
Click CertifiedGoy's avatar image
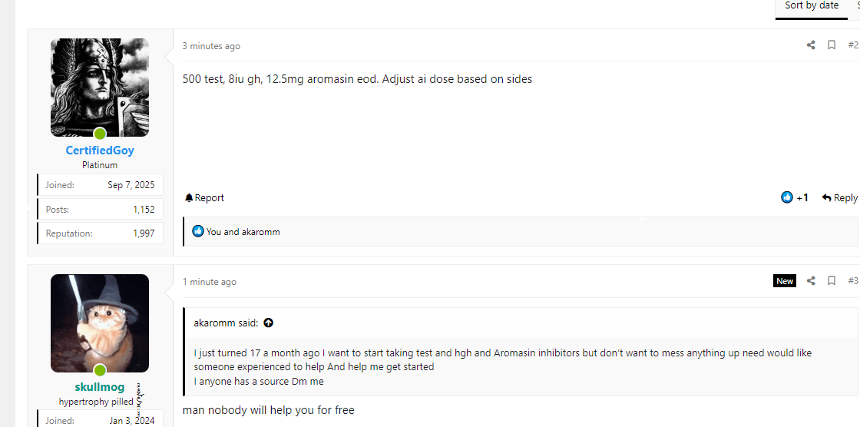[x=100, y=88]
